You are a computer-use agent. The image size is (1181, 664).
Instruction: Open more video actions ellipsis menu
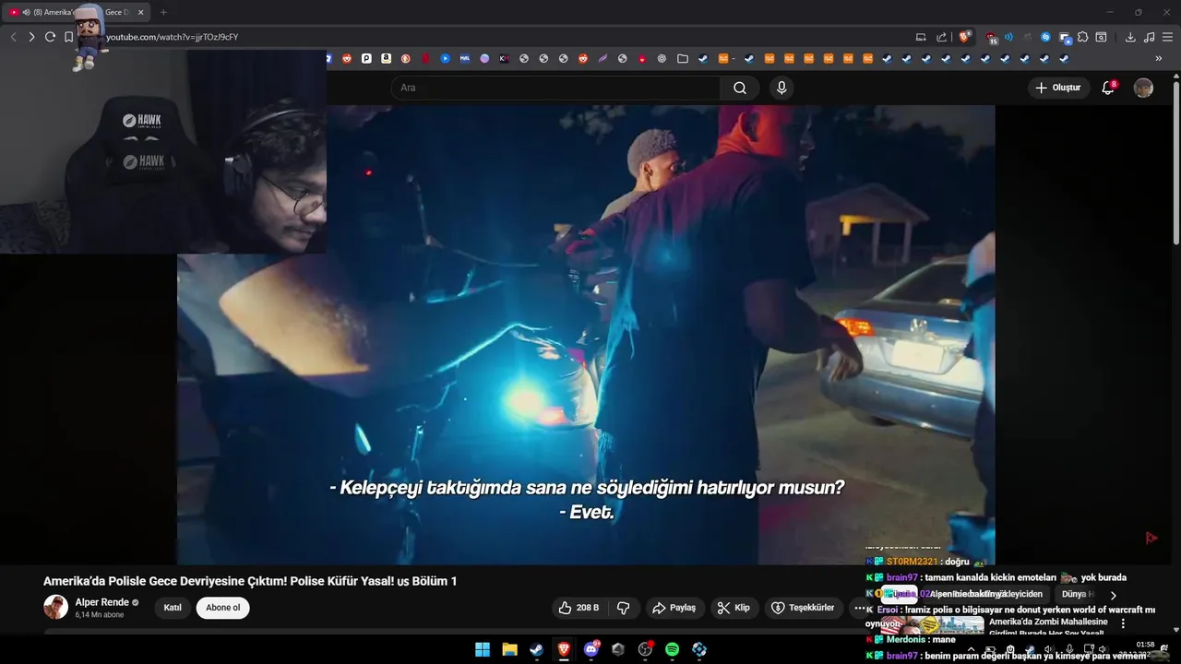coord(859,608)
